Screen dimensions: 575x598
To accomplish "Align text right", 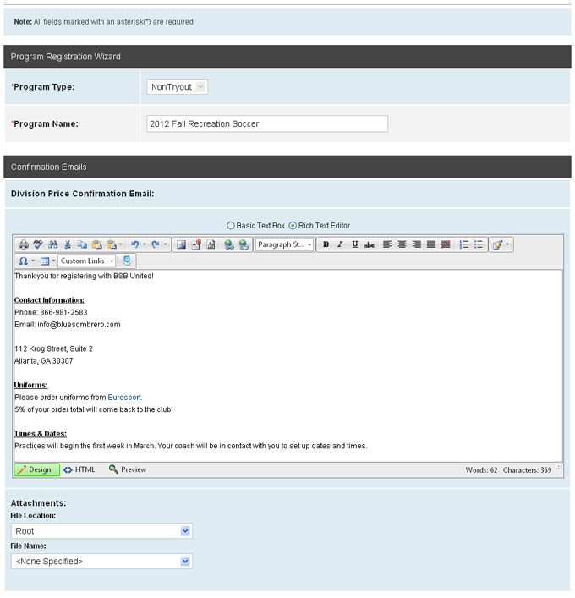I will point(416,244).
